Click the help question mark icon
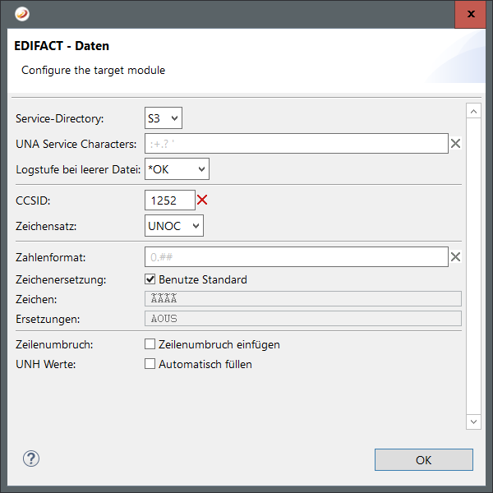This screenshot has height=493, width=493. (31, 458)
